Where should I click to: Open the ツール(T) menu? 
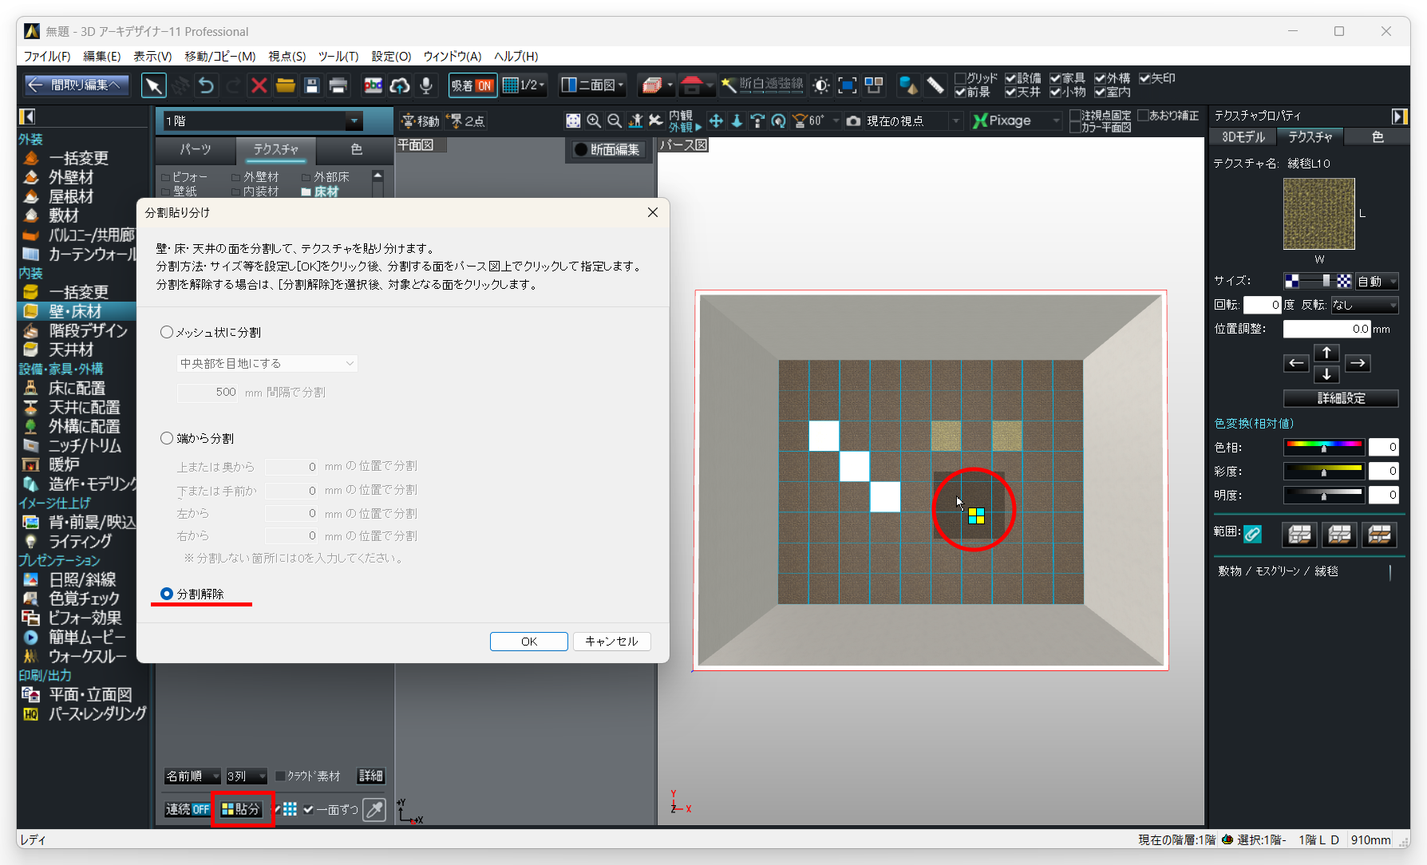338,56
